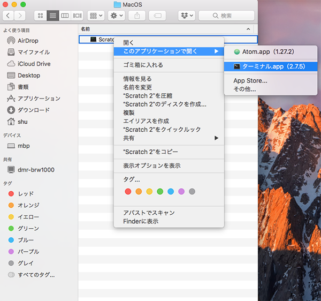Open with Atom.app (1.27.2)
The width and height of the screenshot is (321, 301).
point(271,52)
